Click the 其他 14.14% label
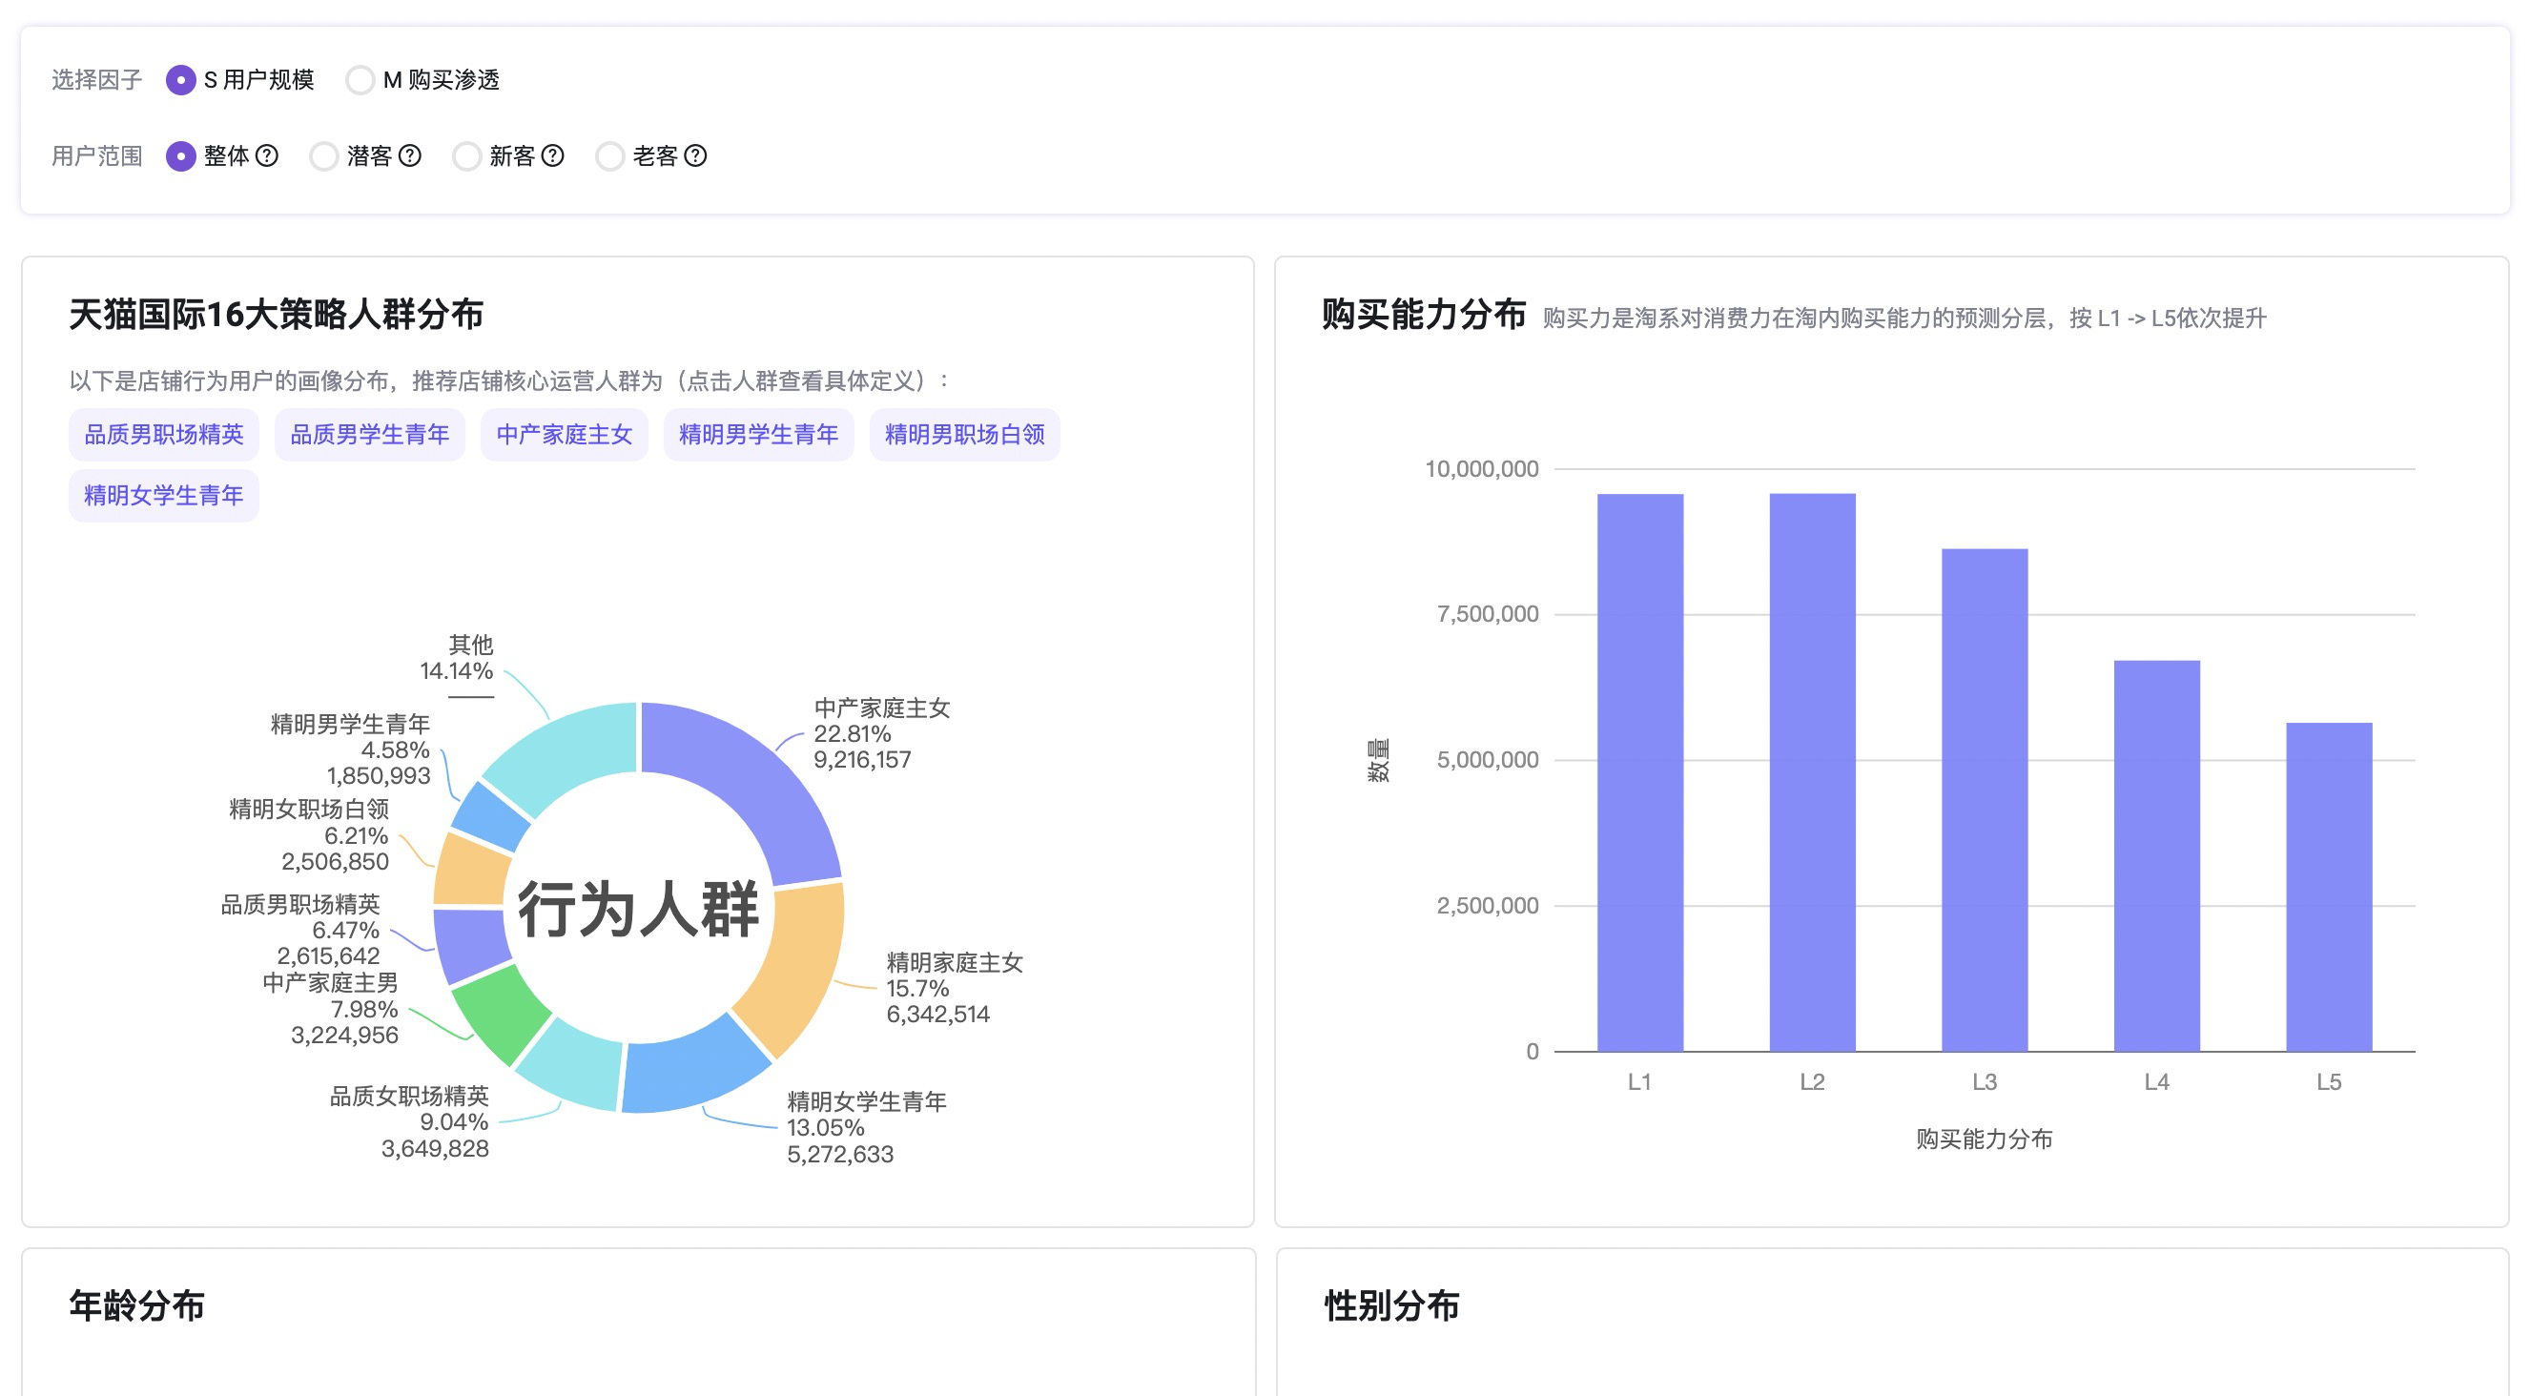Image resolution: width=2531 pixels, height=1396 pixels. tap(457, 658)
